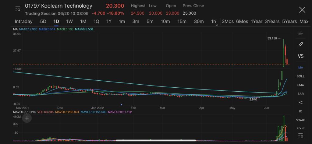Image resolution: width=312 pixels, height=144 pixels.
Task: Click the 01797 Koolearn Technology title
Action: [x=58, y=6]
